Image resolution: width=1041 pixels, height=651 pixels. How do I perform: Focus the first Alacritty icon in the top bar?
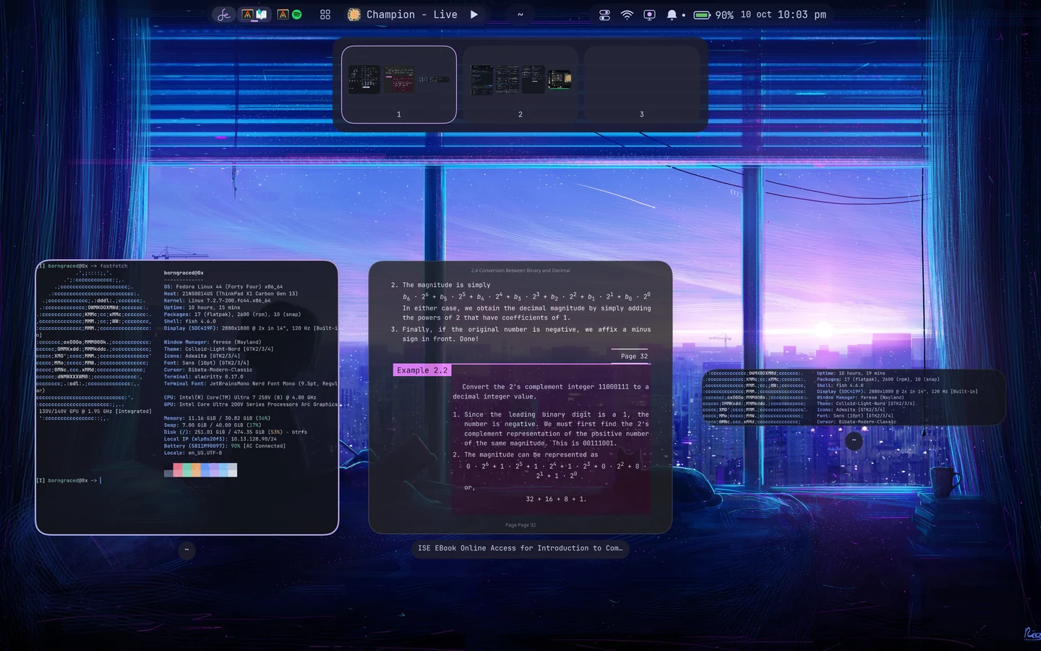(x=247, y=14)
